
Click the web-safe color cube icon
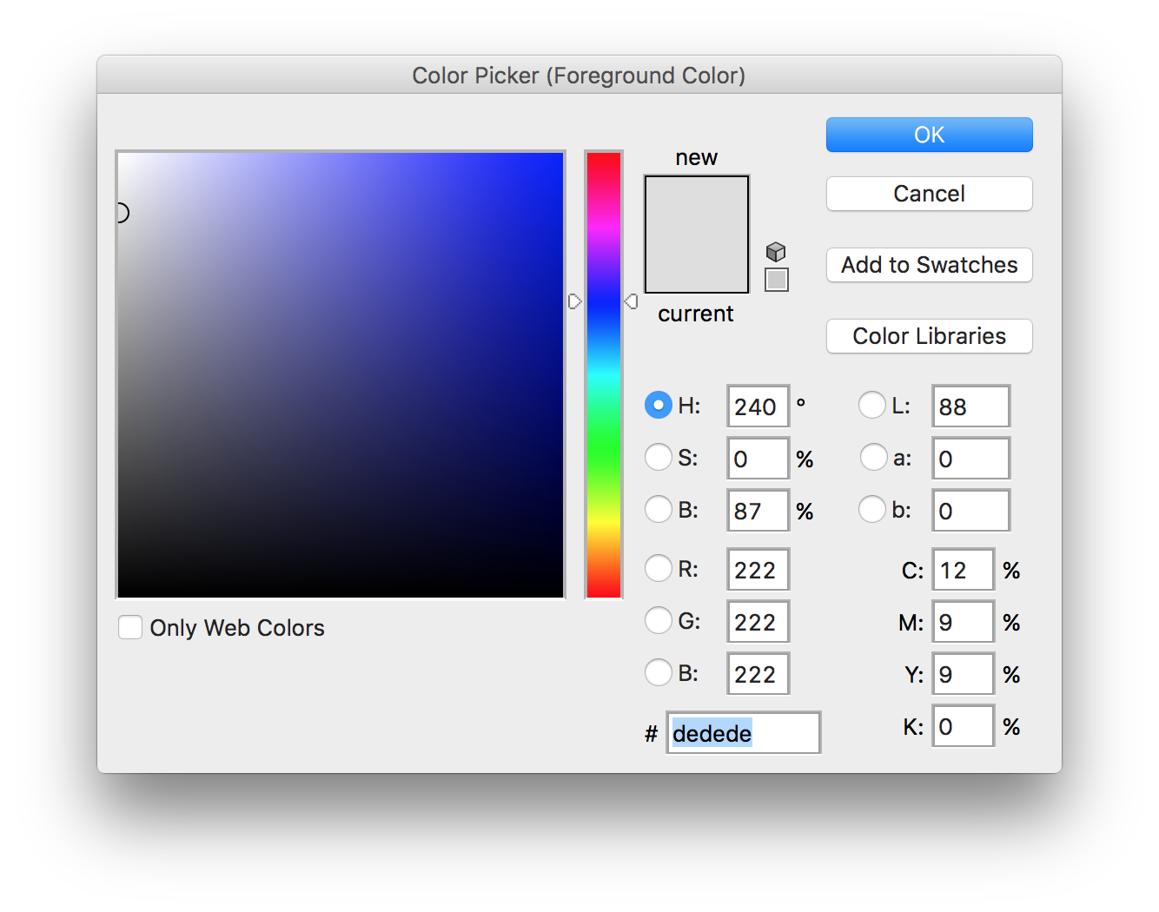(x=776, y=252)
